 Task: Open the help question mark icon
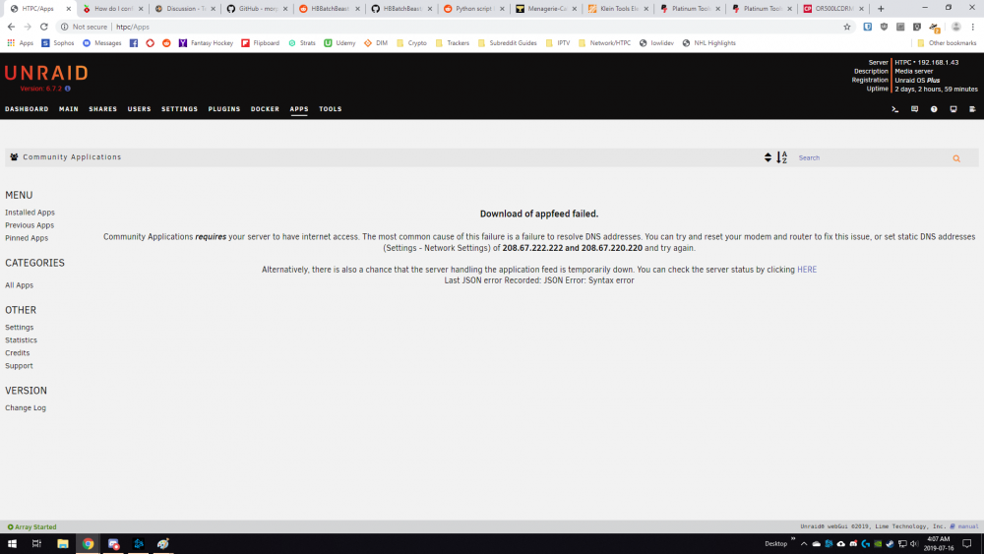click(934, 109)
